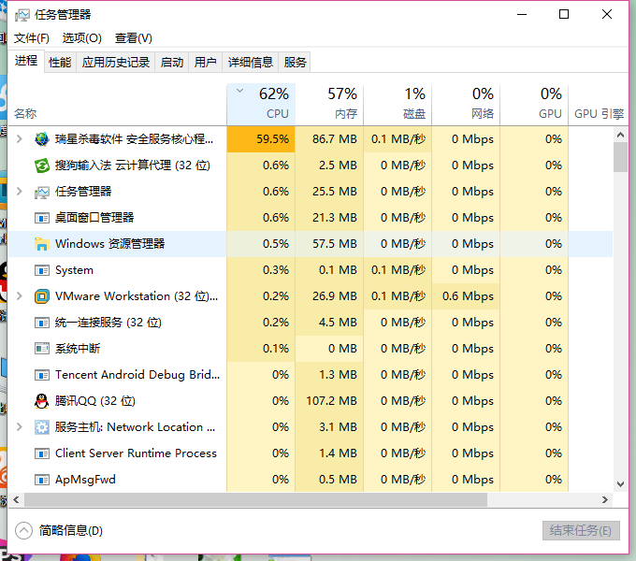Expand the 瑞星杀毒软件 process group
The image size is (636, 561).
click(x=19, y=139)
